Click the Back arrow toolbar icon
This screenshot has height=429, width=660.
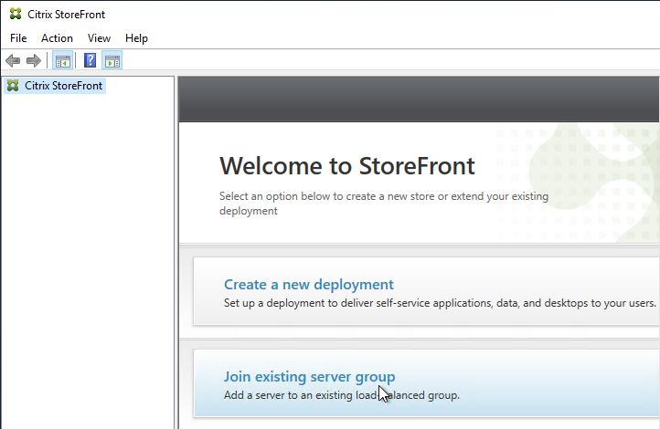click(13, 61)
